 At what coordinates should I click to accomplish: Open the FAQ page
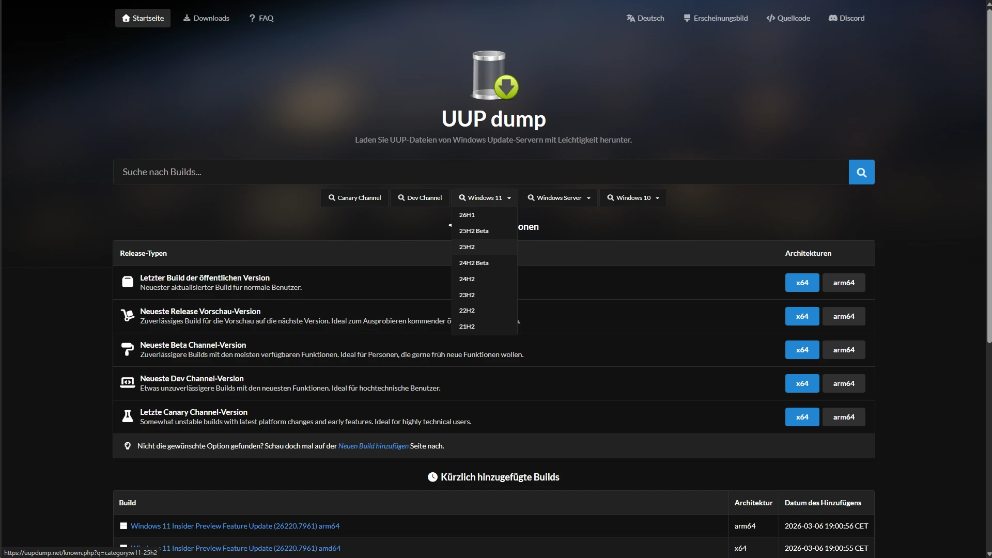click(261, 18)
